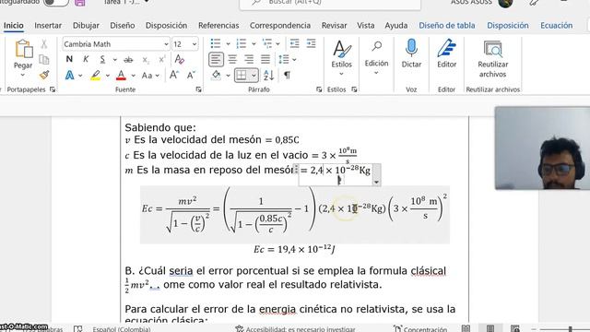Open text effects A icon

70,76
